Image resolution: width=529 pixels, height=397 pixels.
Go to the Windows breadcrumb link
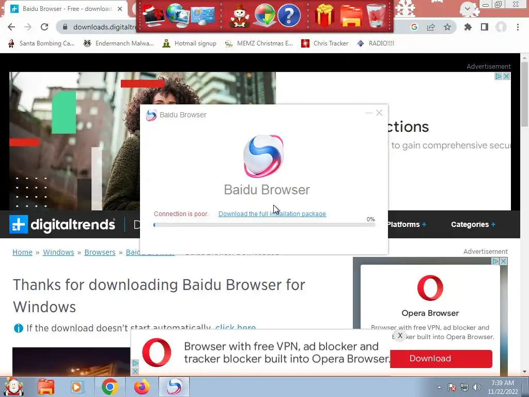(x=58, y=252)
